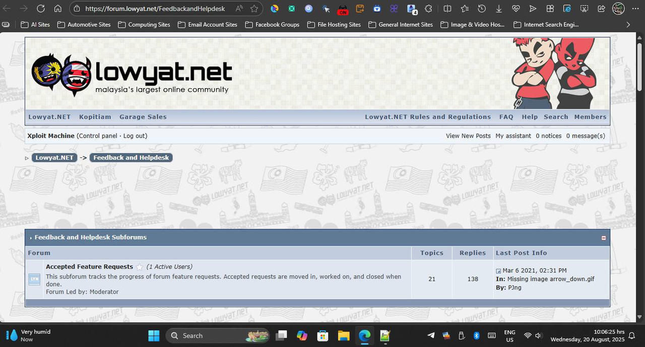
Task: Open Help nav item
Action: click(530, 117)
